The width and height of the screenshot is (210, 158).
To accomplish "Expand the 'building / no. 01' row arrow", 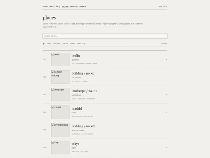I will click(166, 77).
